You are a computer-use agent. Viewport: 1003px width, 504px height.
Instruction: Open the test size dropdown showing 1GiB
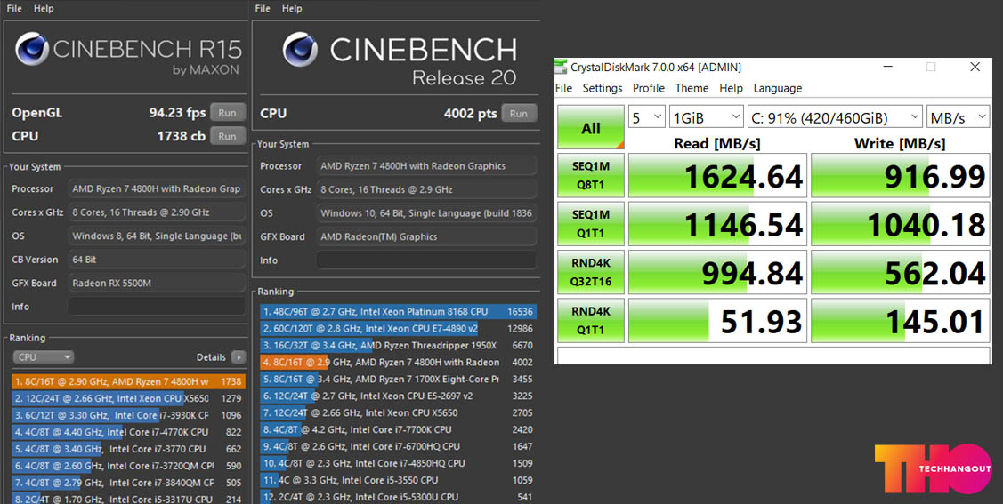tap(707, 117)
